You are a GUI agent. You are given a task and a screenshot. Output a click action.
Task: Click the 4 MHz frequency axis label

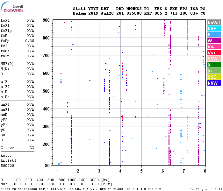(x=120, y=171)
